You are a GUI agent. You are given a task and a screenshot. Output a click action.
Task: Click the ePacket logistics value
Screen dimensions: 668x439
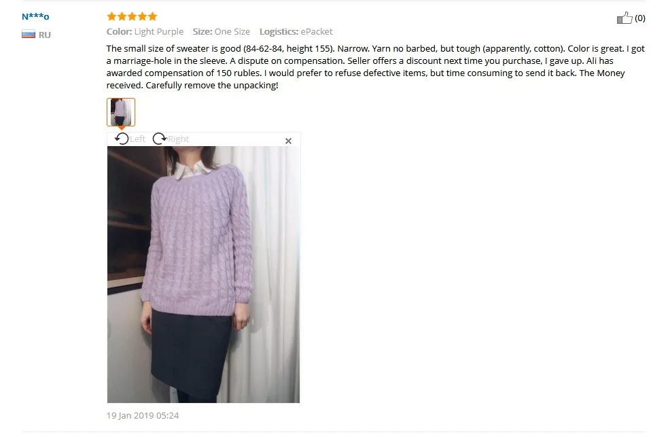(317, 31)
